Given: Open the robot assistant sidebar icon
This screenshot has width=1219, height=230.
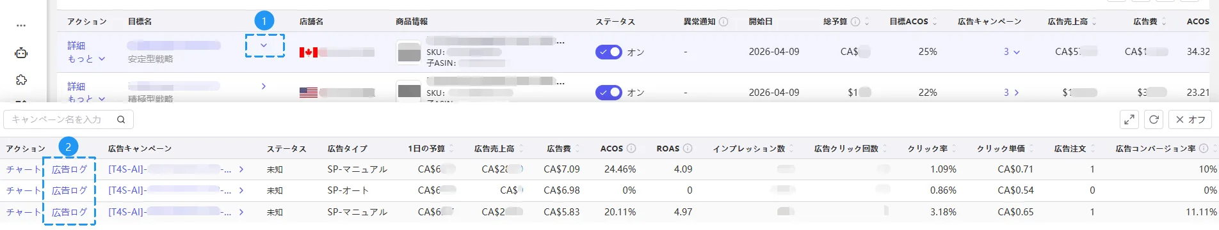Looking at the screenshot, I should 21,53.
